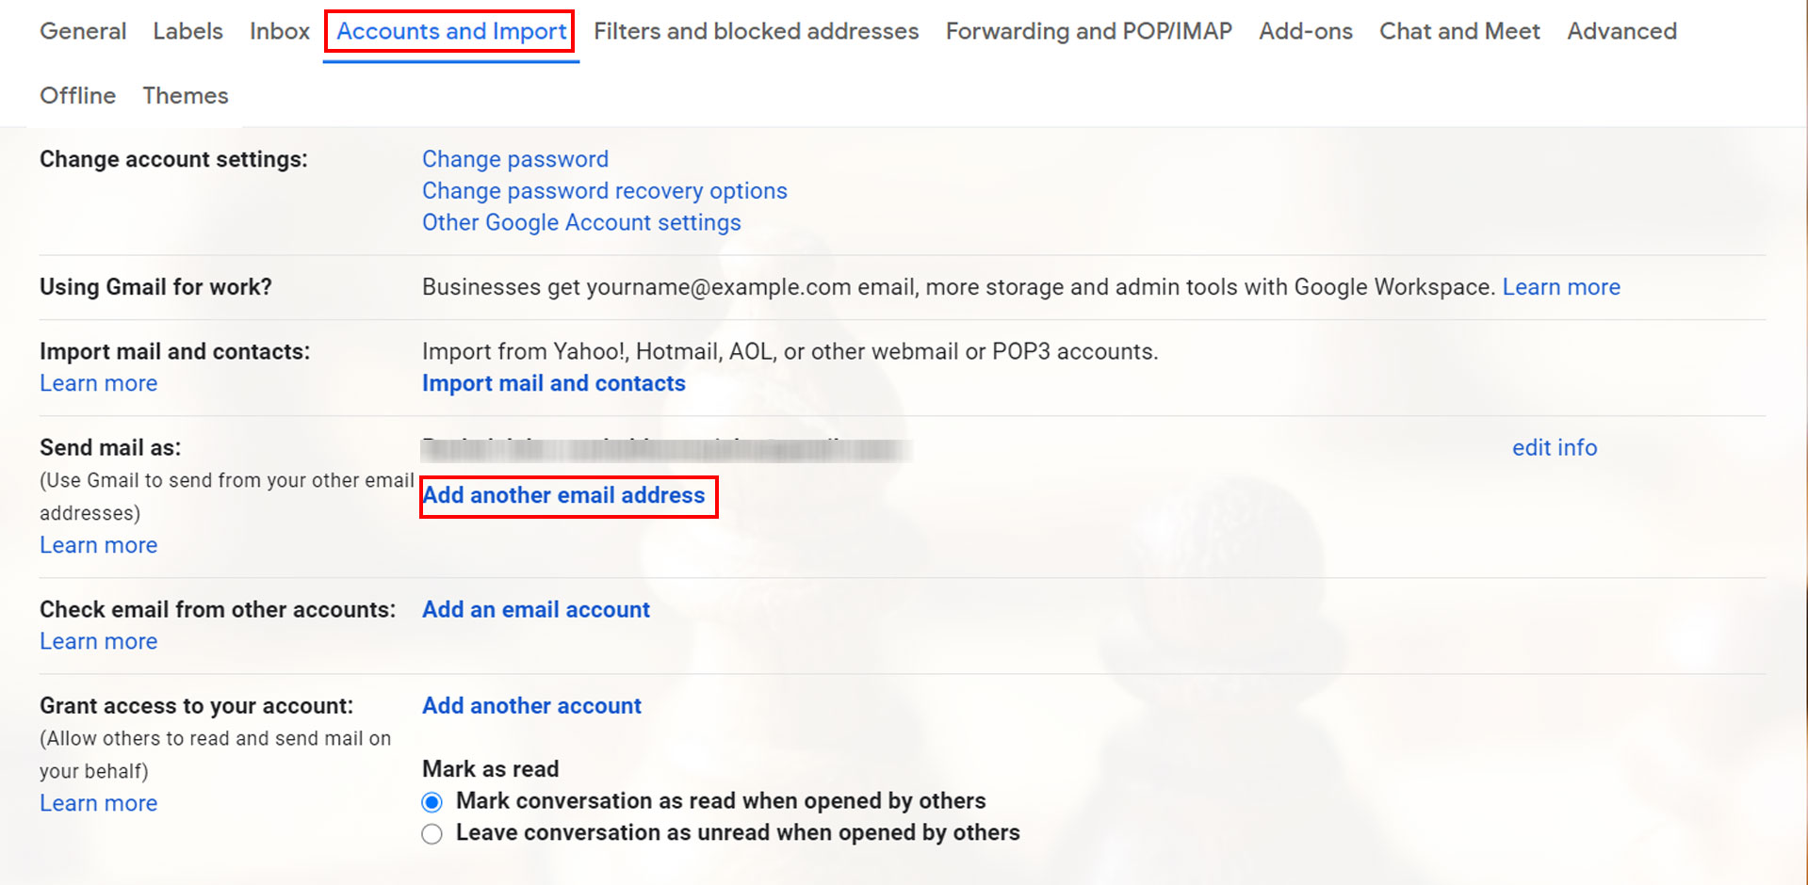1808x885 pixels.
Task: Select Mark conversation as read when opened
Action: [x=432, y=801]
